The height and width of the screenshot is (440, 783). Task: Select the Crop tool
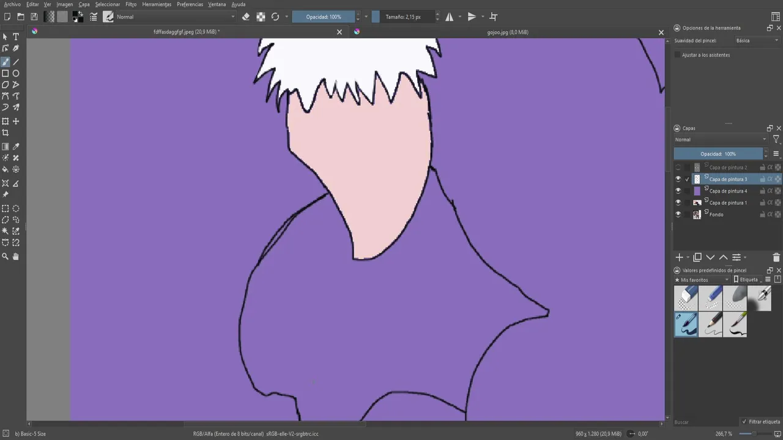(6, 133)
